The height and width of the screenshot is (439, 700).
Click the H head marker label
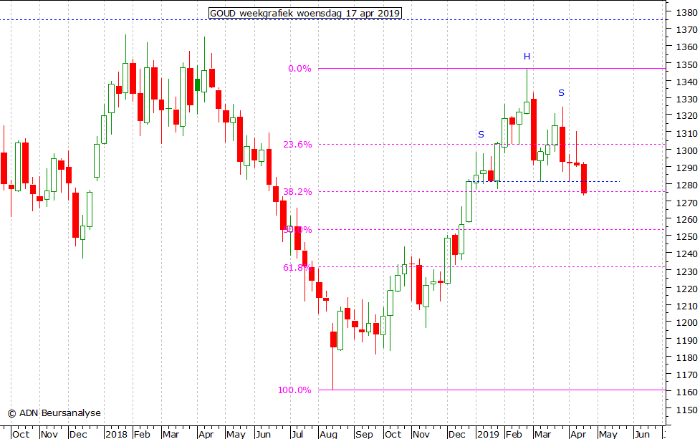(x=527, y=56)
